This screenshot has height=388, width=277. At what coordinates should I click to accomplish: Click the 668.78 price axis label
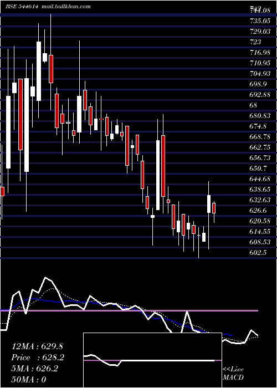coord(260,136)
